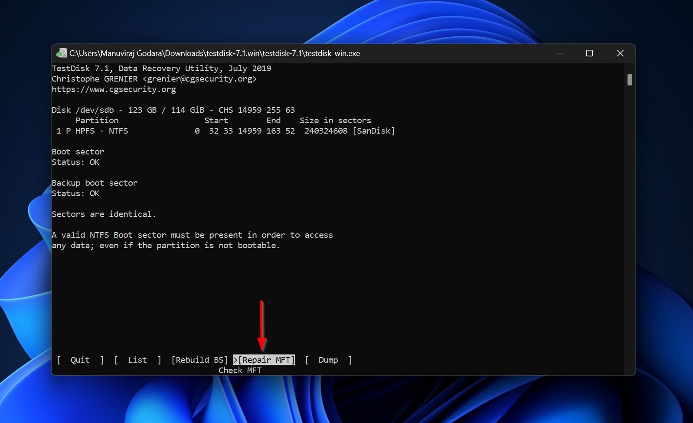Screen dimensions: 693x423
Task: Click the 'Disk /dev/sdb - 123 GB' line
Action: (173, 110)
